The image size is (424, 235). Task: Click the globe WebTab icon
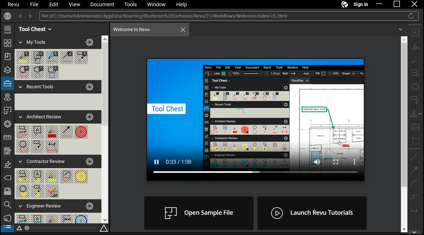point(8,16)
